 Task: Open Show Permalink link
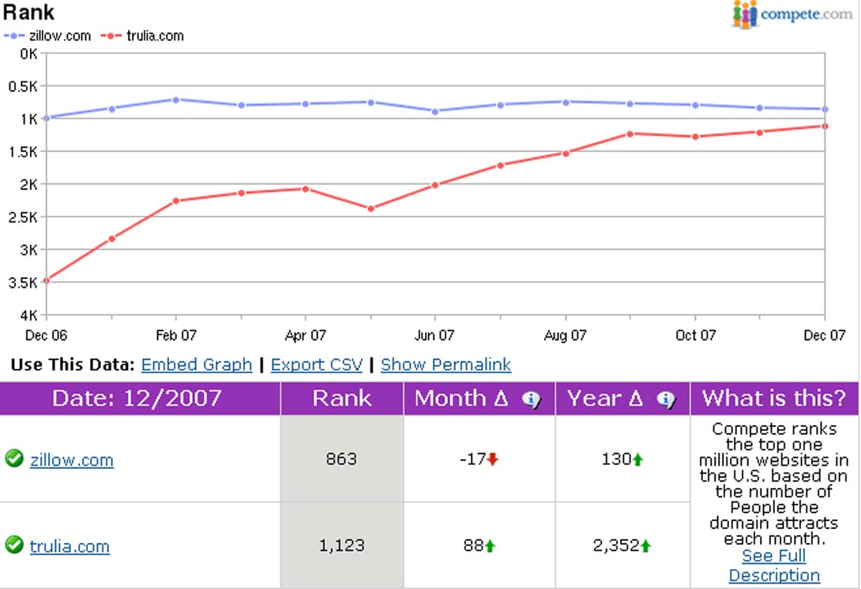click(446, 364)
